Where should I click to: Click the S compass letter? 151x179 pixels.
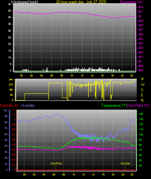click(142, 90)
